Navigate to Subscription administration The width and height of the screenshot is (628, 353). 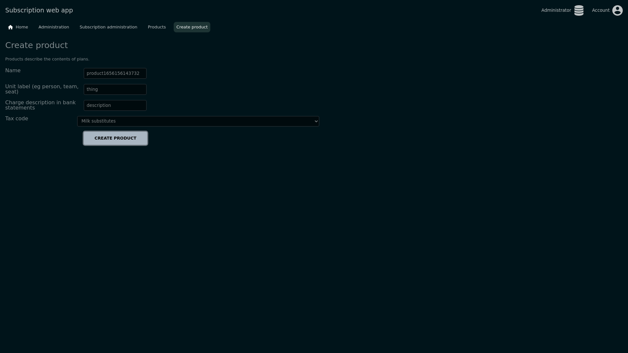108,27
